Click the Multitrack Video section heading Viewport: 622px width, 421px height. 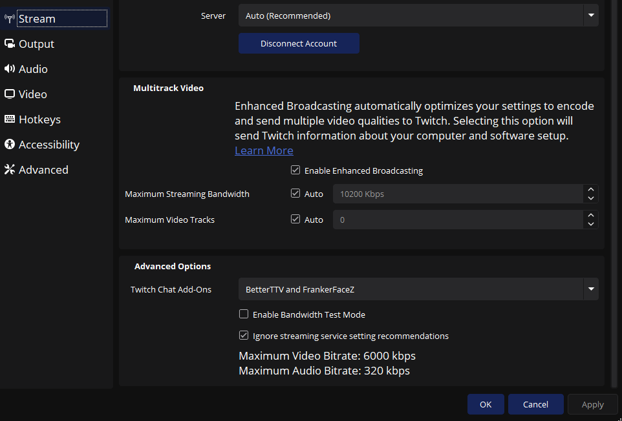[168, 88]
